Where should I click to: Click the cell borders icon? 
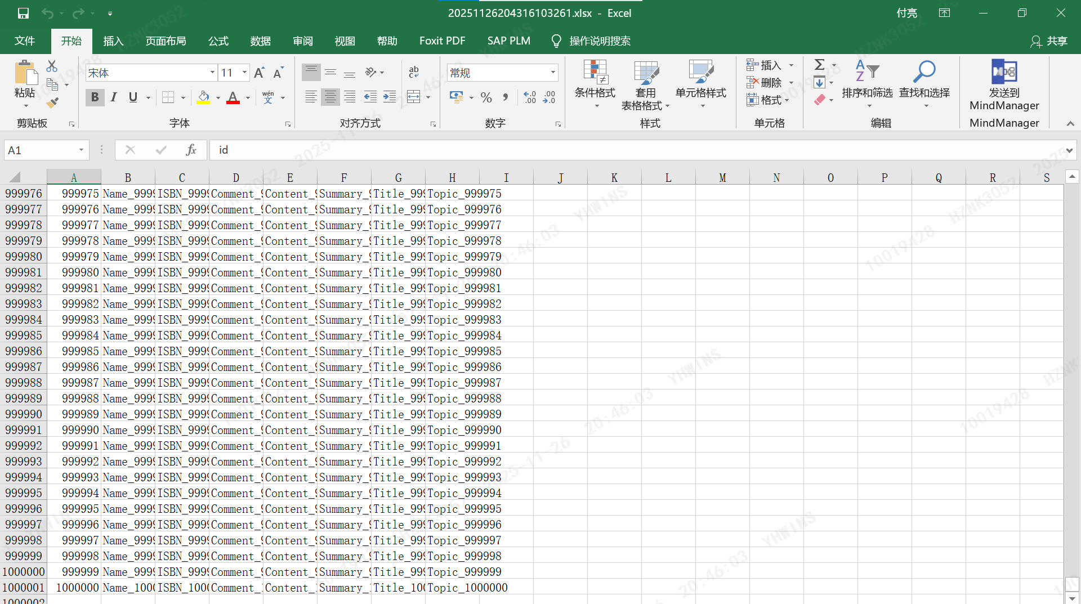[168, 97]
